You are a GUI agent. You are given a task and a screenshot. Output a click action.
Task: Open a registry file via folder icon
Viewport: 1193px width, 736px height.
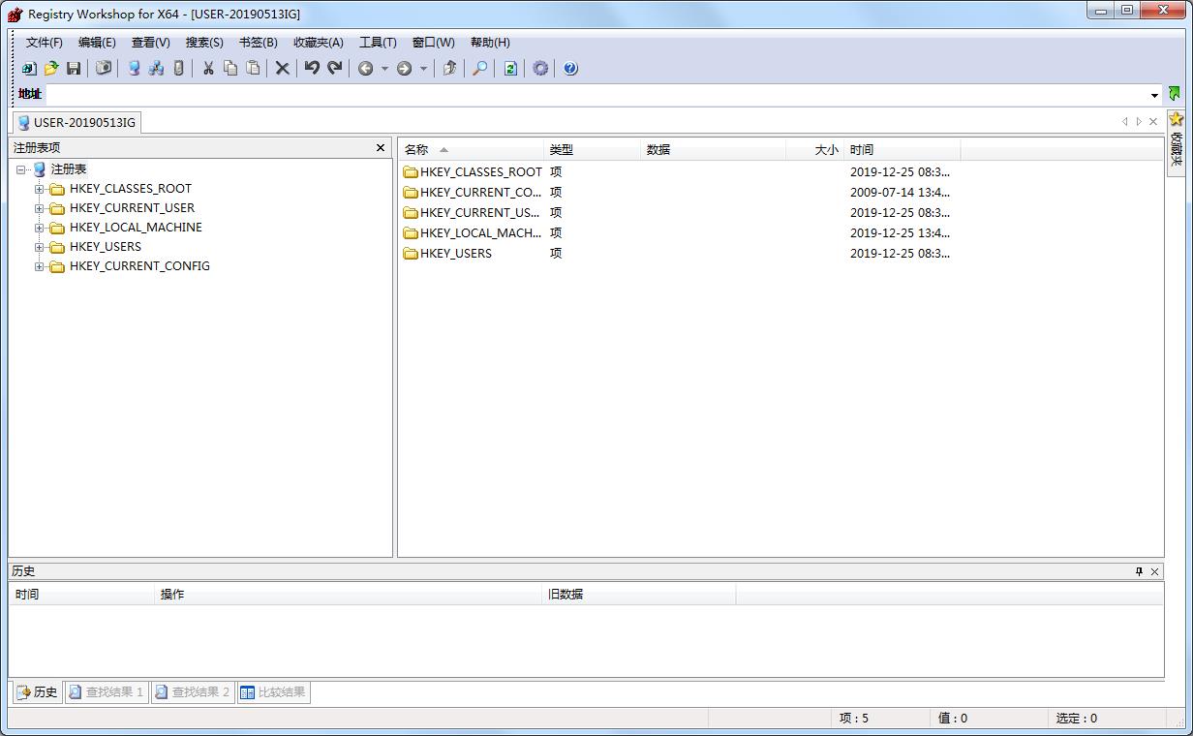51,69
